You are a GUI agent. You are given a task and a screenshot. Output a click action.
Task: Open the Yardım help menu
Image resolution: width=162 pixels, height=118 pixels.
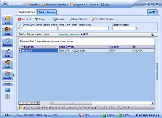tap(92, 5)
